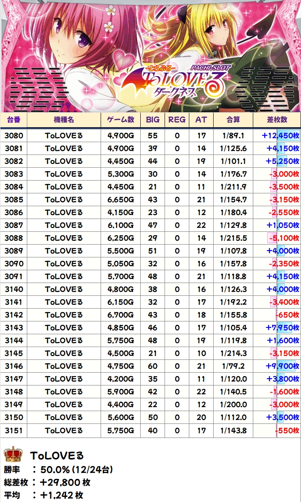Click the BIG count 60 in row 3146
301x502 pixels.
pos(153,366)
